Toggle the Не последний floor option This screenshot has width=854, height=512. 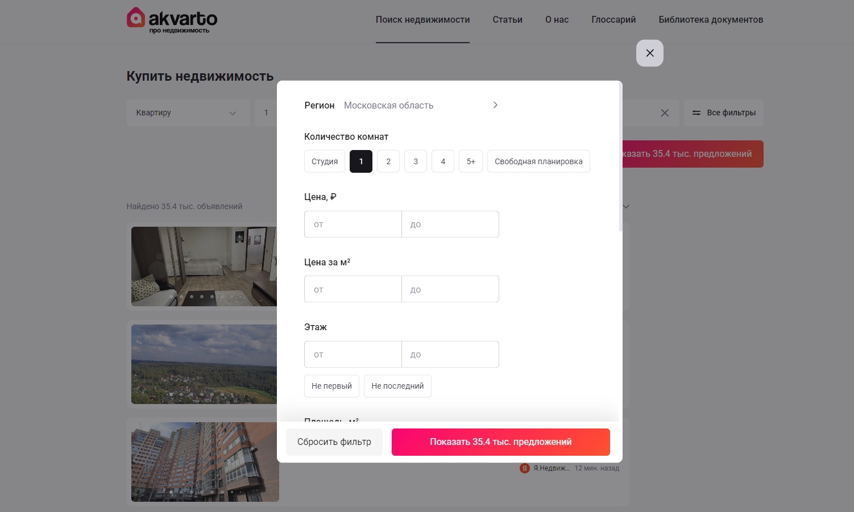[397, 386]
